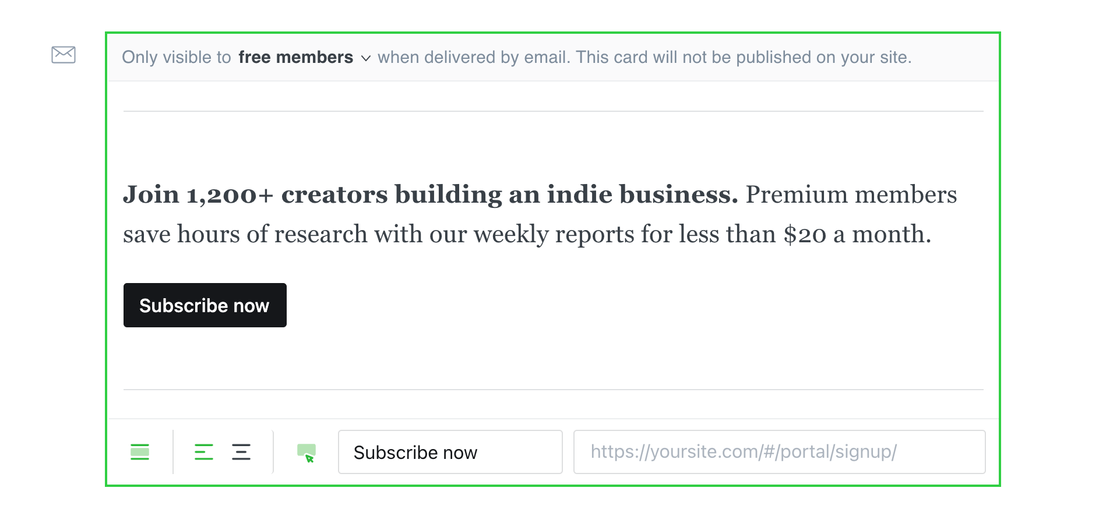Click the green striped background styling icon

tap(140, 452)
